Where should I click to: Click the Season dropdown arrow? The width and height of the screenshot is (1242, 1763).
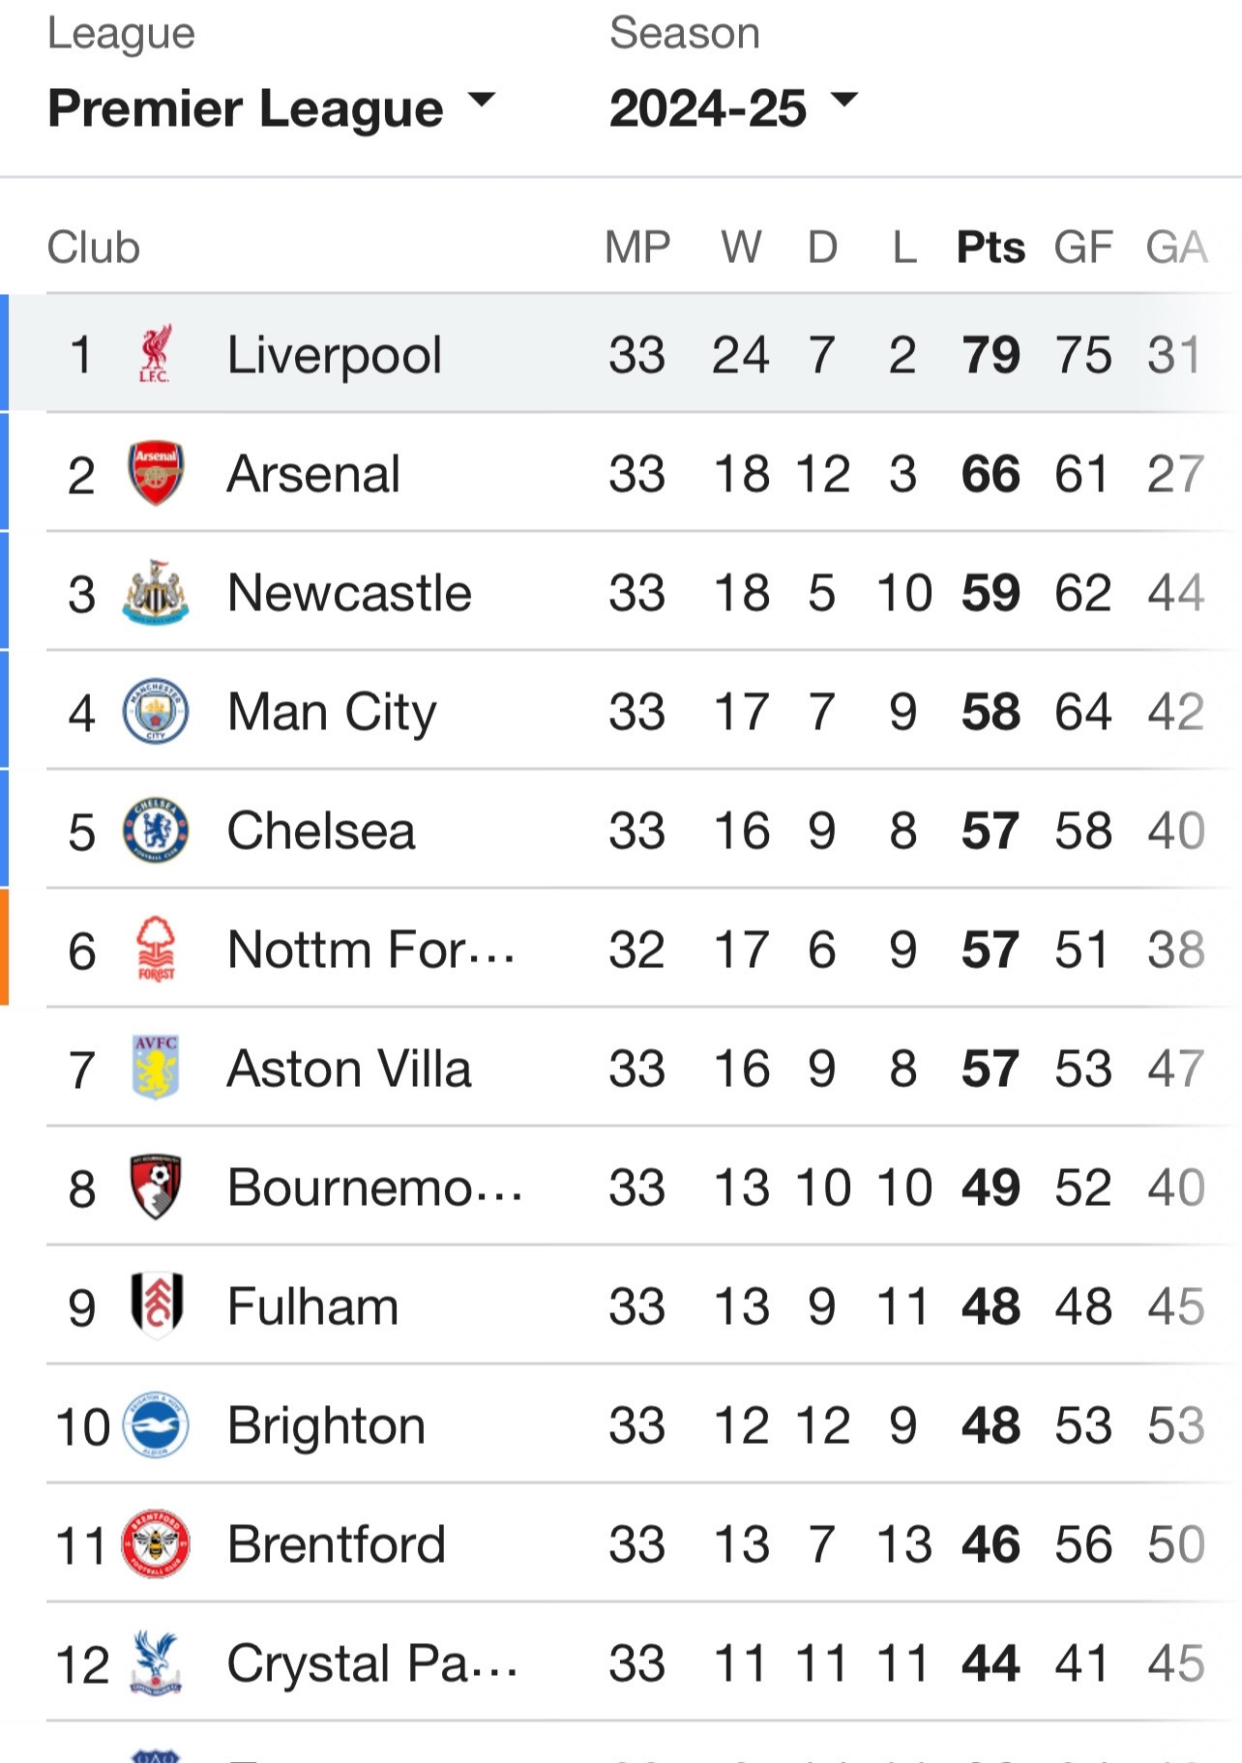pos(844,99)
